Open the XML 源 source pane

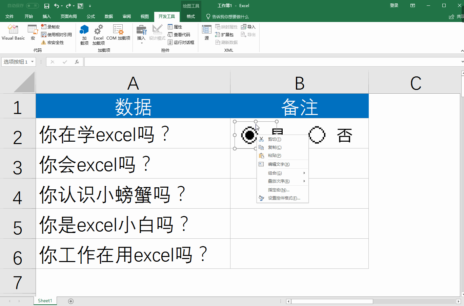click(x=207, y=33)
